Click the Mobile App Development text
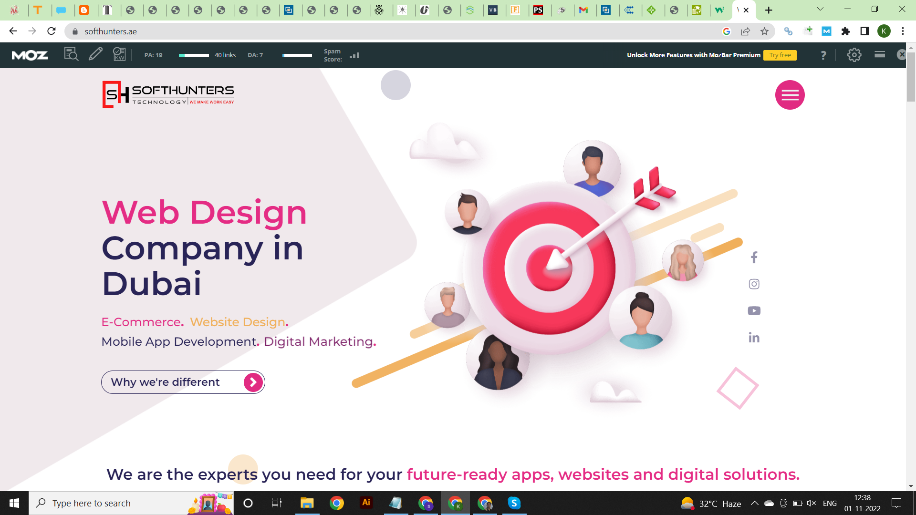The width and height of the screenshot is (916, 515). (180, 341)
